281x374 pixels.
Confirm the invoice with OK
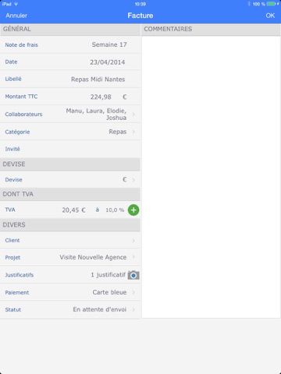click(x=270, y=16)
